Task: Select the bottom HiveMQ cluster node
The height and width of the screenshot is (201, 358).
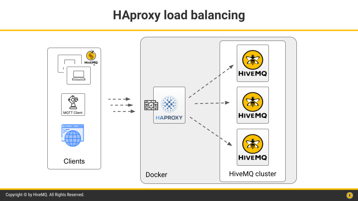Action: (253, 147)
